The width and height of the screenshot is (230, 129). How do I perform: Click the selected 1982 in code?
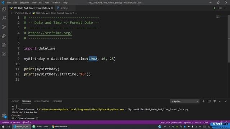click(93, 59)
